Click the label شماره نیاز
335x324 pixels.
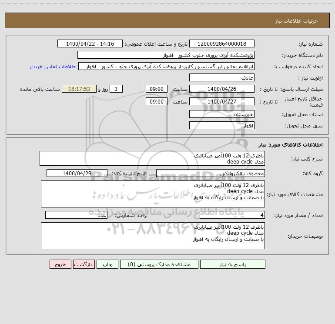tap(311, 44)
